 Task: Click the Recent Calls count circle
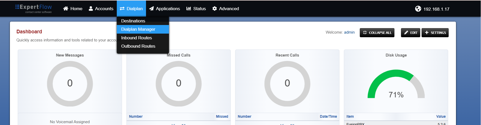click(287, 84)
